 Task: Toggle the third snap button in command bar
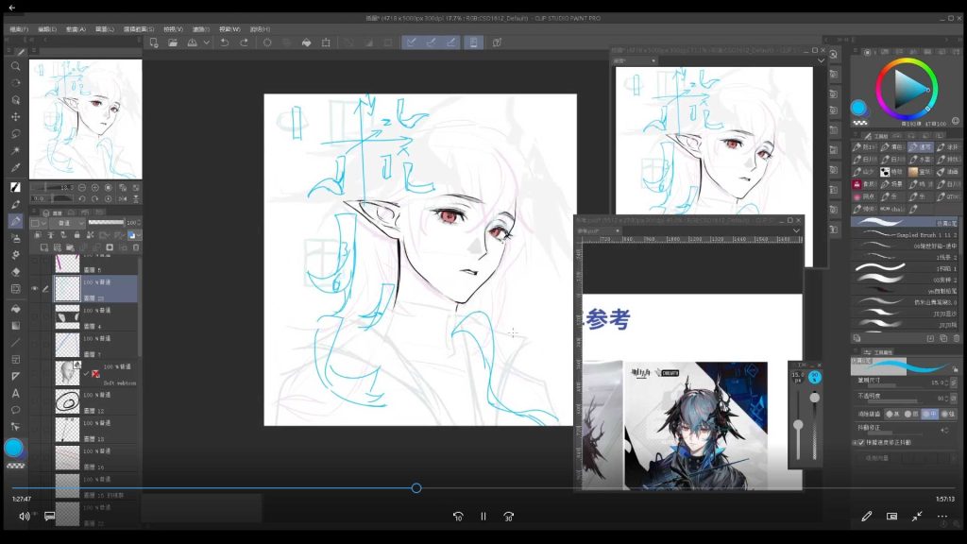pyautogui.click(x=450, y=42)
